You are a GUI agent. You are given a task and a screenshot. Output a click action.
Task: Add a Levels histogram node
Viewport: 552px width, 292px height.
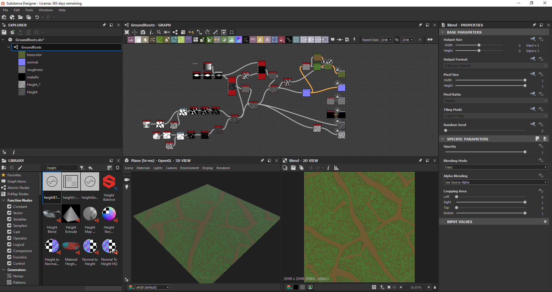231,40
